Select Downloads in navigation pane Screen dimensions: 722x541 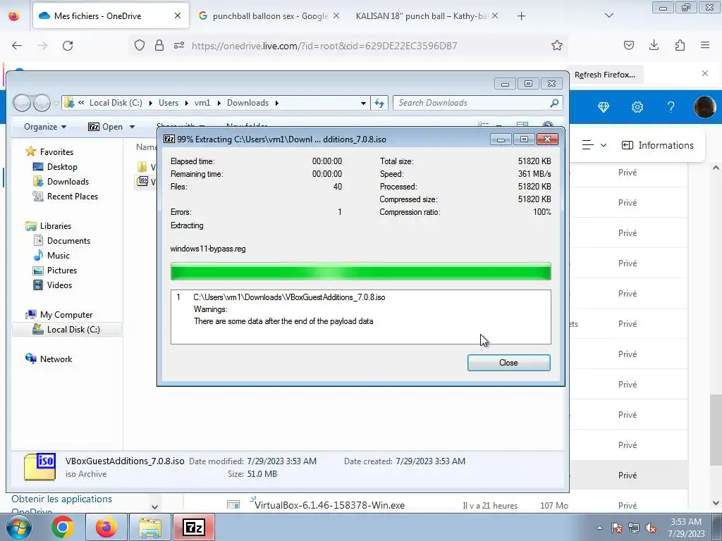tap(68, 181)
